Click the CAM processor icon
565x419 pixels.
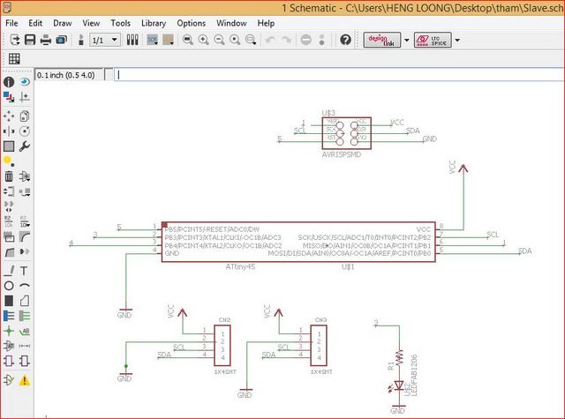pos(62,40)
